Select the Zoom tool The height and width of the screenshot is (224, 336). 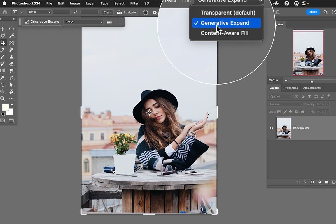click(3, 99)
